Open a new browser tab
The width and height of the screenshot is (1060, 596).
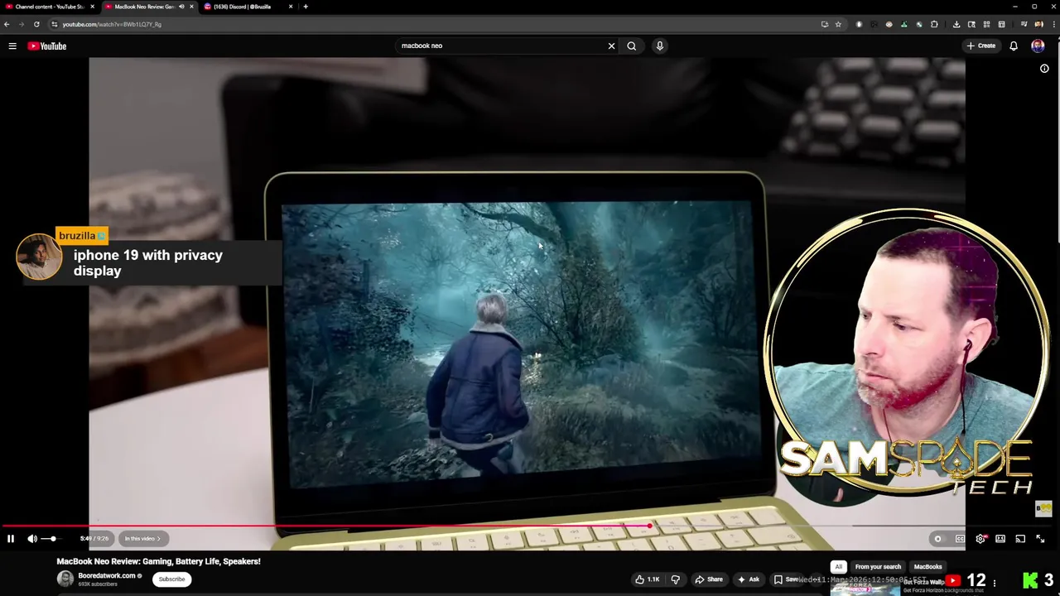tap(306, 7)
